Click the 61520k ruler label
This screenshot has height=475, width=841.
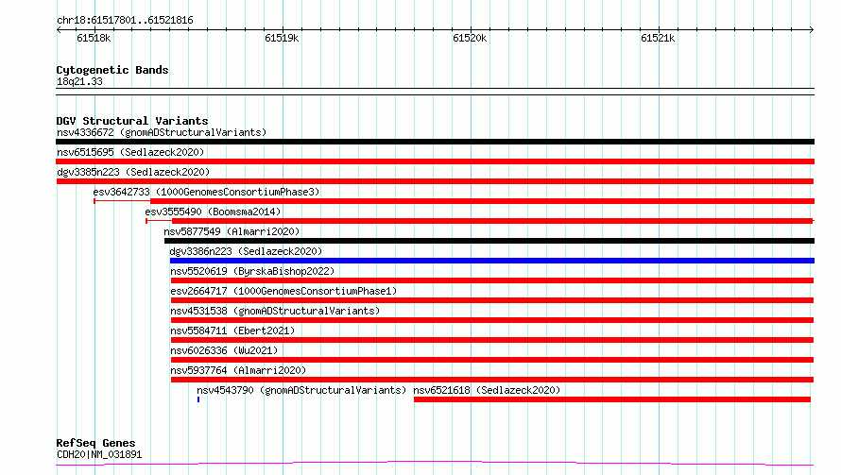(x=470, y=38)
